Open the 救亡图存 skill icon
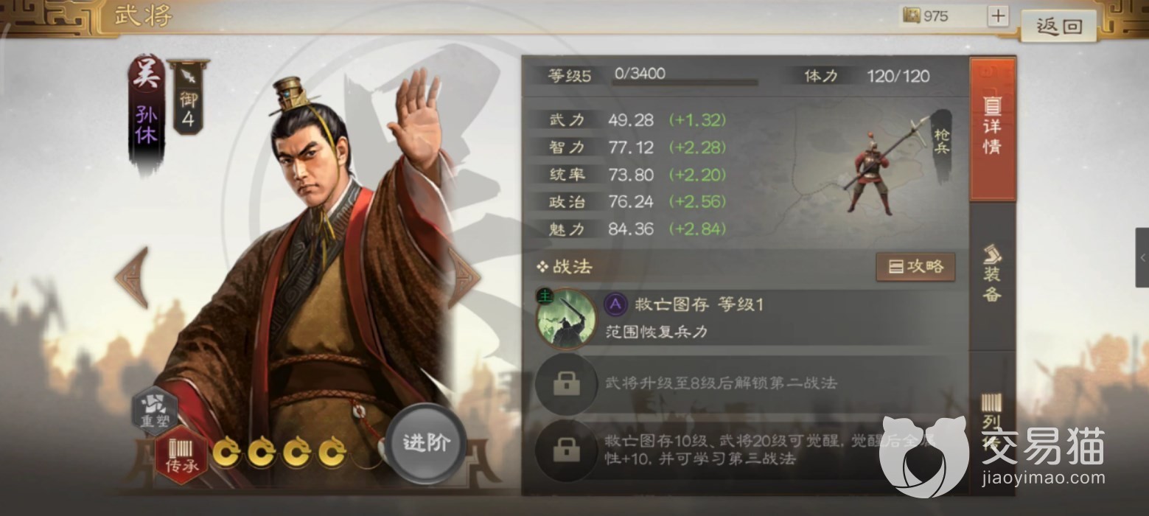This screenshot has height=516, width=1149. [565, 318]
